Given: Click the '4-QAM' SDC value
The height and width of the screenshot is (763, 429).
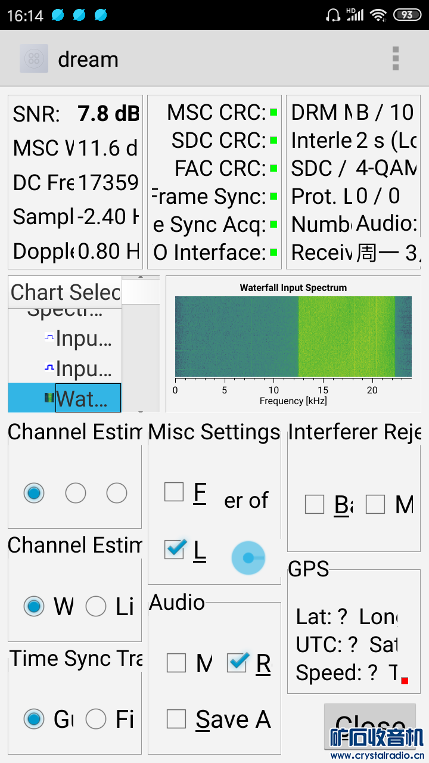Looking at the screenshot, I should click(x=386, y=168).
